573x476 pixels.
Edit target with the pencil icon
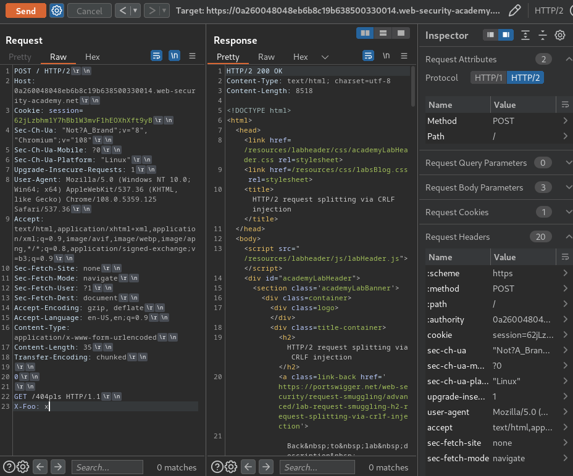514,10
